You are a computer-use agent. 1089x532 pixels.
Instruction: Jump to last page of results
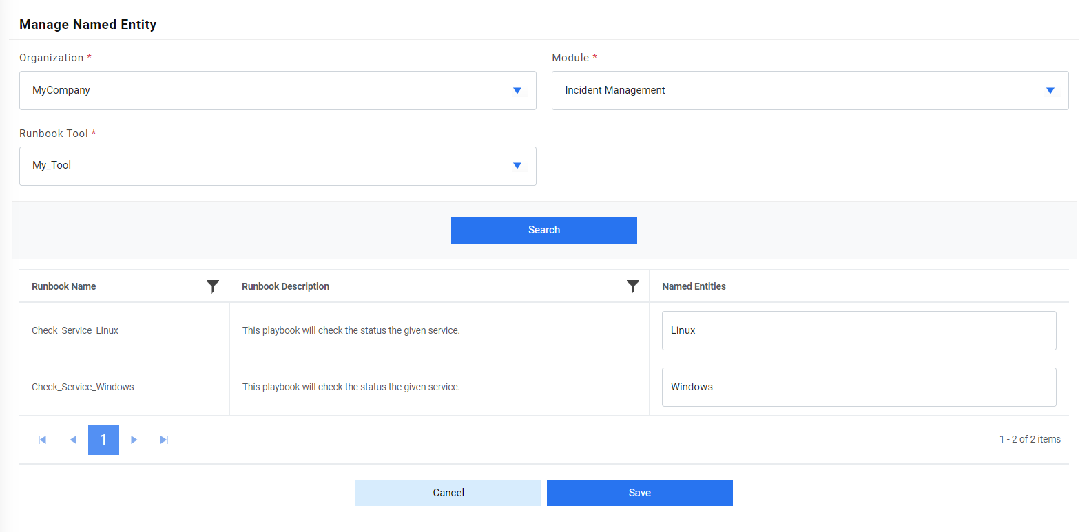[164, 440]
